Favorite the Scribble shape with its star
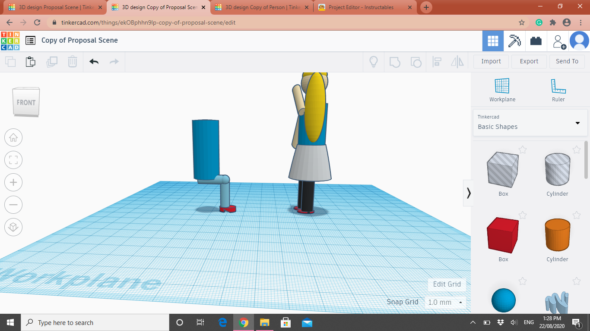 (577, 281)
